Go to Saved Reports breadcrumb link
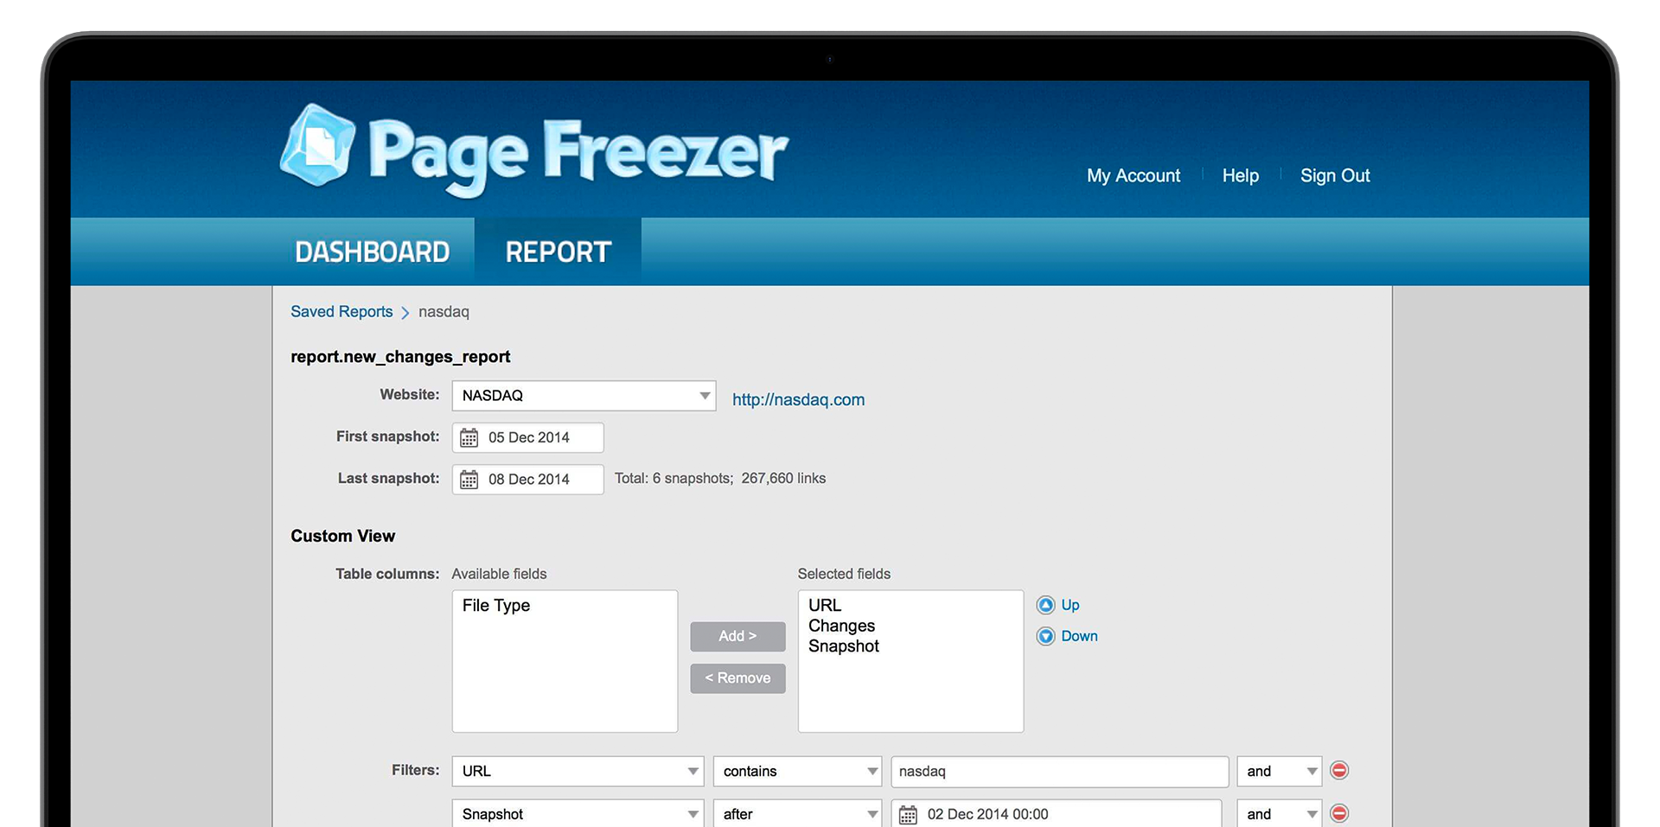Viewport: 1660px width, 827px height. [342, 312]
